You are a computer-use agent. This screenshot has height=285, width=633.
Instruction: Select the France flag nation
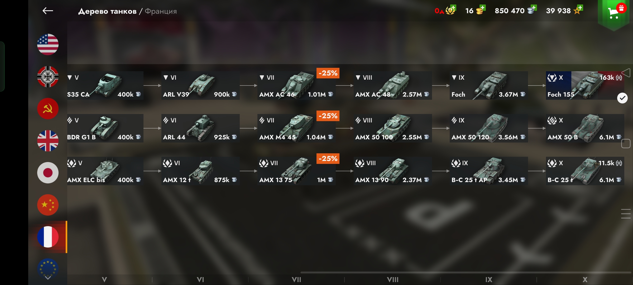(x=48, y=237)
